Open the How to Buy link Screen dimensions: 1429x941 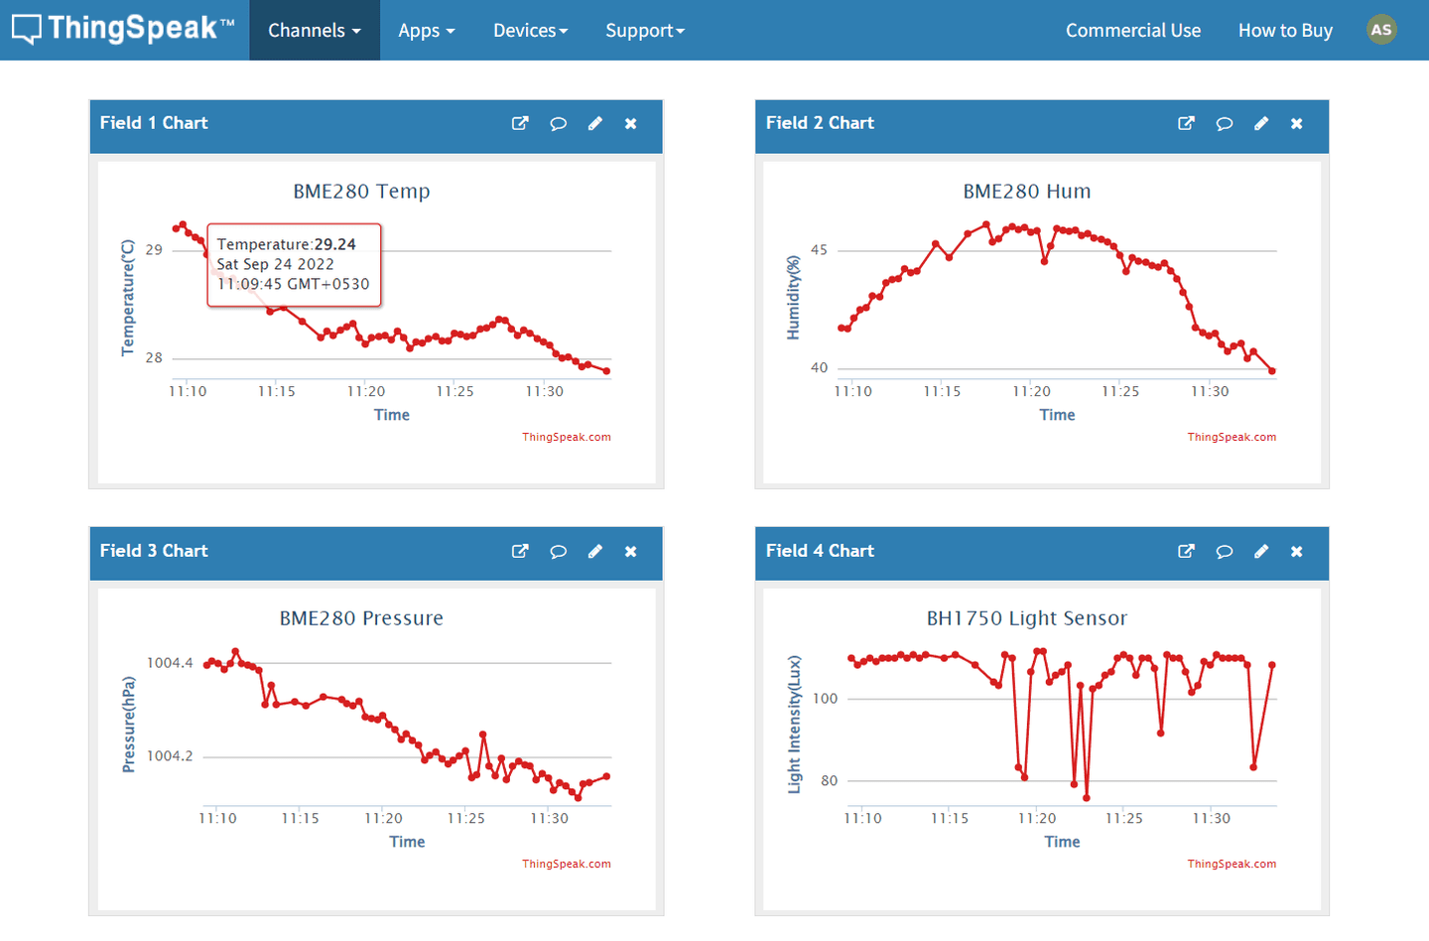(x=1285, y=30)
